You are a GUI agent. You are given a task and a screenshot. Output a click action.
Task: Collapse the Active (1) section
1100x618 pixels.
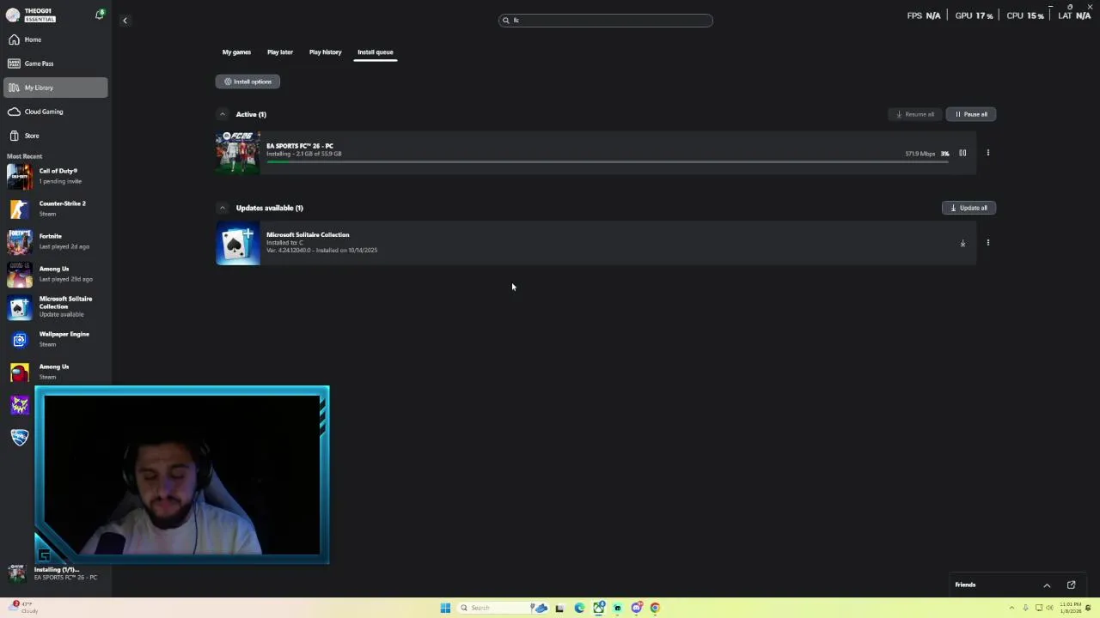pos(222,114)
